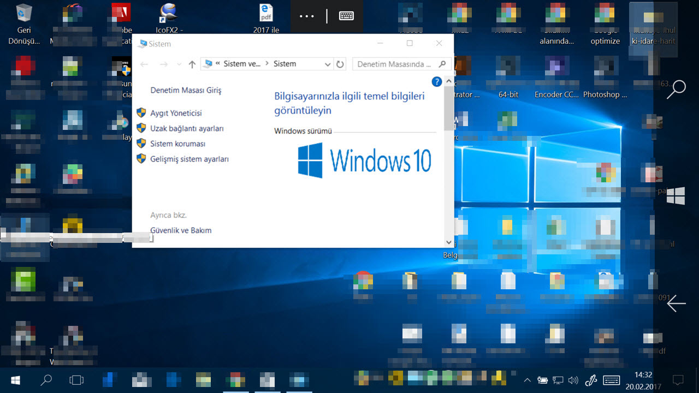The width and height of the screenshot is (699, 393).
Task: Open Sistem koruması
Action: (177, 144)
